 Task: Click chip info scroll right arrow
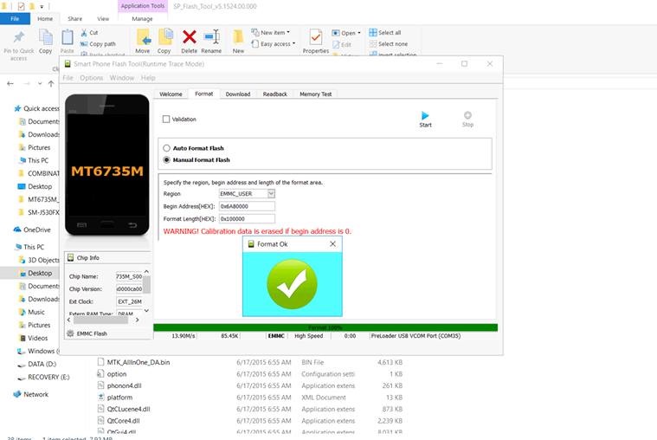137,320
